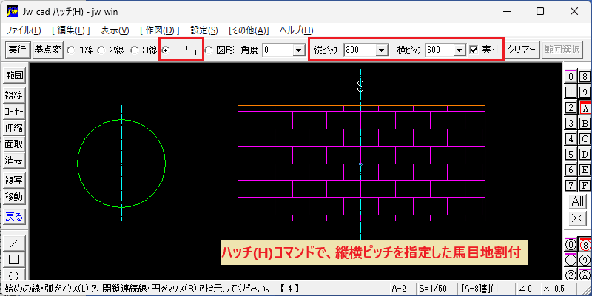
Task: Select the rectangle drawing tool icon
Action: [14, 259]
